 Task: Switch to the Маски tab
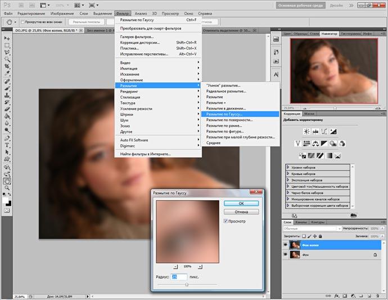click(x=309, y=114)
